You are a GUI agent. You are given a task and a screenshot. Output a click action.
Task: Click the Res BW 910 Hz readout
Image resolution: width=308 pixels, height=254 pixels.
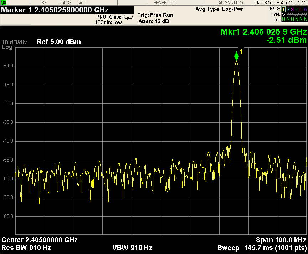[x=26, y=248]
